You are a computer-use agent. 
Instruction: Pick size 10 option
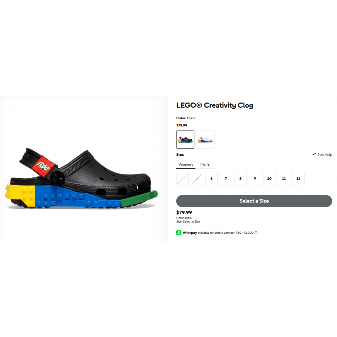tap(269, 179)
